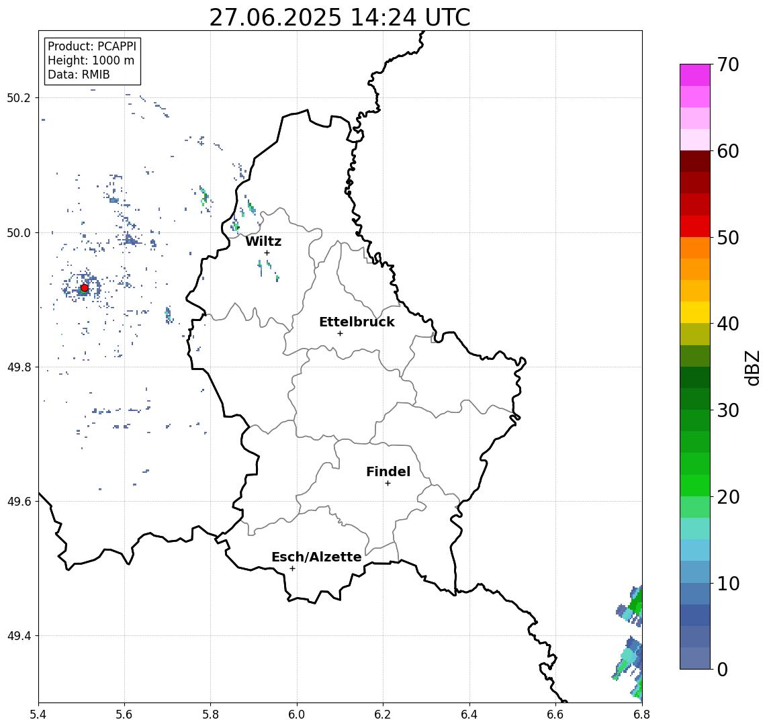Image resolution: width=769 pixels, height=728 pixels.
Task: Click the Esch/Alzette station label
Action: [317, 557]
